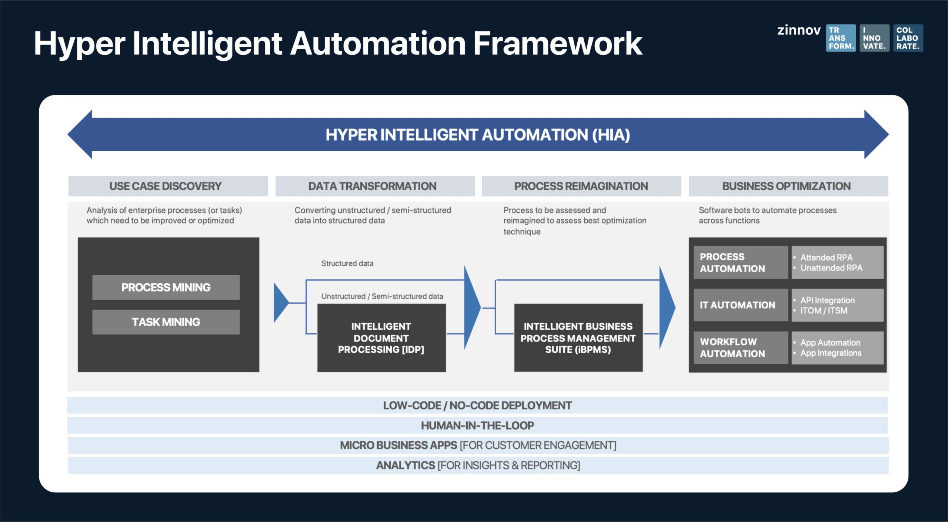The image size is (948, 522).
Task: Click the TRANSFORM badge
Action: click(841, 38)
